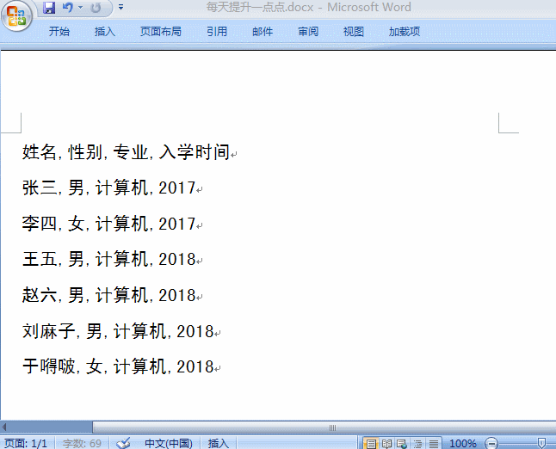The width and height of the screenshot is (556, 449).
Task: Select the 邮件 ribbon tab
Action: coord(263,32)
